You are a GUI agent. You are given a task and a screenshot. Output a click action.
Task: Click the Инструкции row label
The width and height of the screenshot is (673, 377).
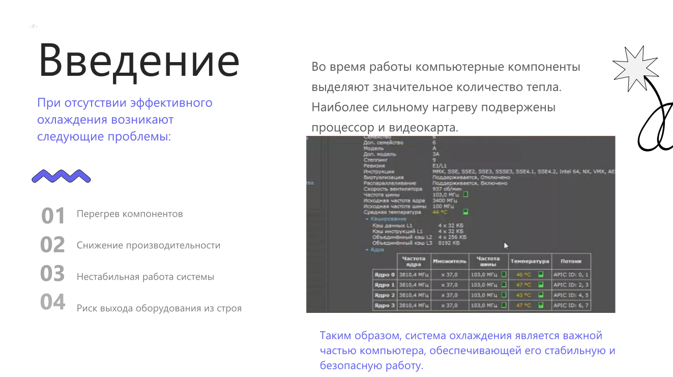pos(378,171)
